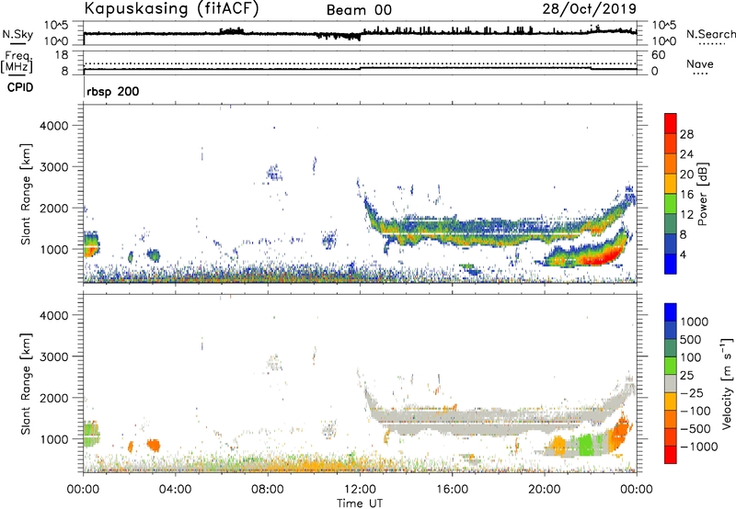The height and width of the screenshot is (509, 736).
Task: Click the 'Time UT' axis label
Action: tap(360, 503)
